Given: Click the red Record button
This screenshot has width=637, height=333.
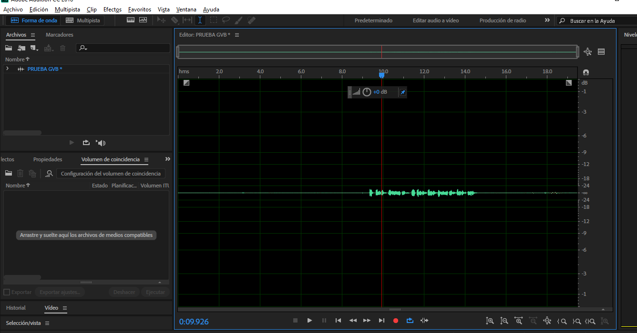Looking at the screenshot, I should tap(395, 321).
